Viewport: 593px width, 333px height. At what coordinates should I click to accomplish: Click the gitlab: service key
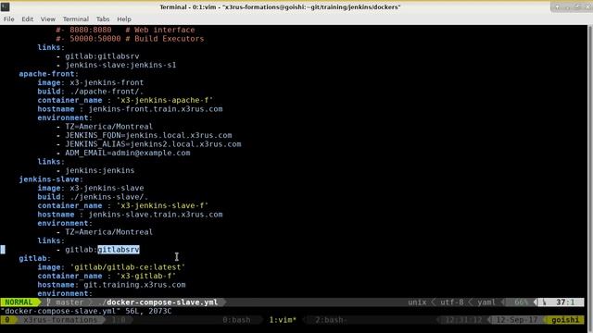35,258
